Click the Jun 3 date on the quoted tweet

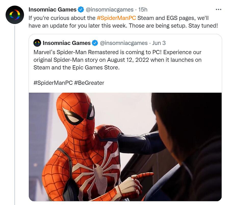tap(159, 43)
